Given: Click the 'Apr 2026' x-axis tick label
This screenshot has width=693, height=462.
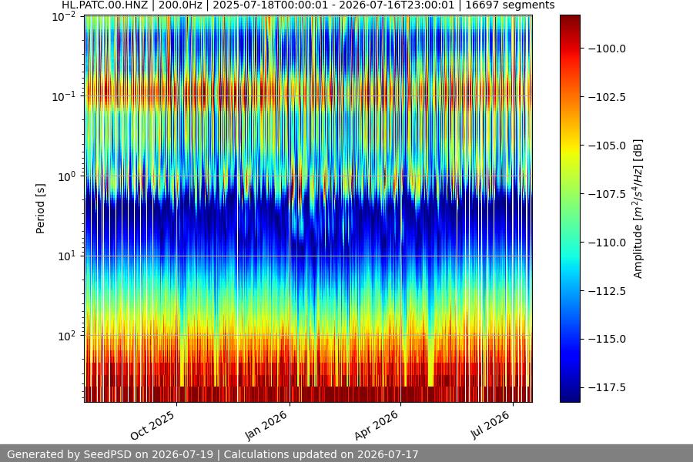Looking at the screenshot, I should [377, 425].
